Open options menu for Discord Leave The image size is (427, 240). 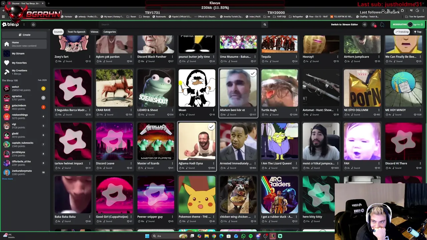coord(131,163)
